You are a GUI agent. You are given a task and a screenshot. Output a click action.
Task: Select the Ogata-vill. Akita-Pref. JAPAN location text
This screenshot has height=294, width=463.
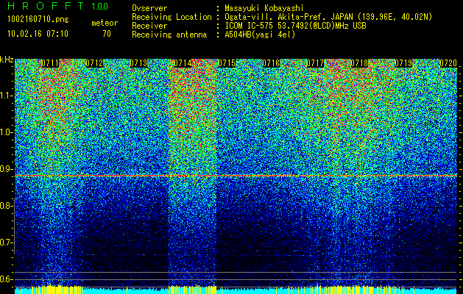click(328, 17)
